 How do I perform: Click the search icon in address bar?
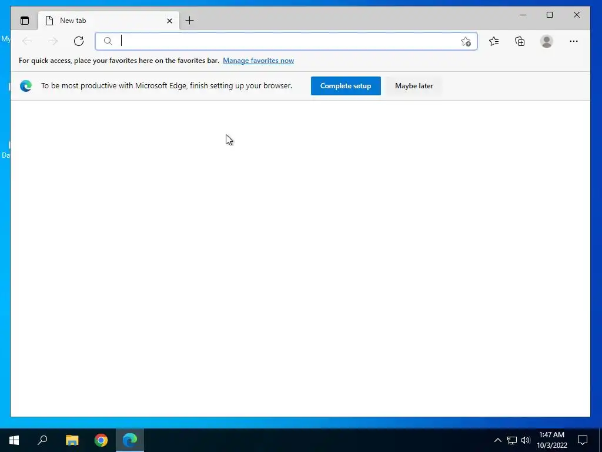click(108, 41)
